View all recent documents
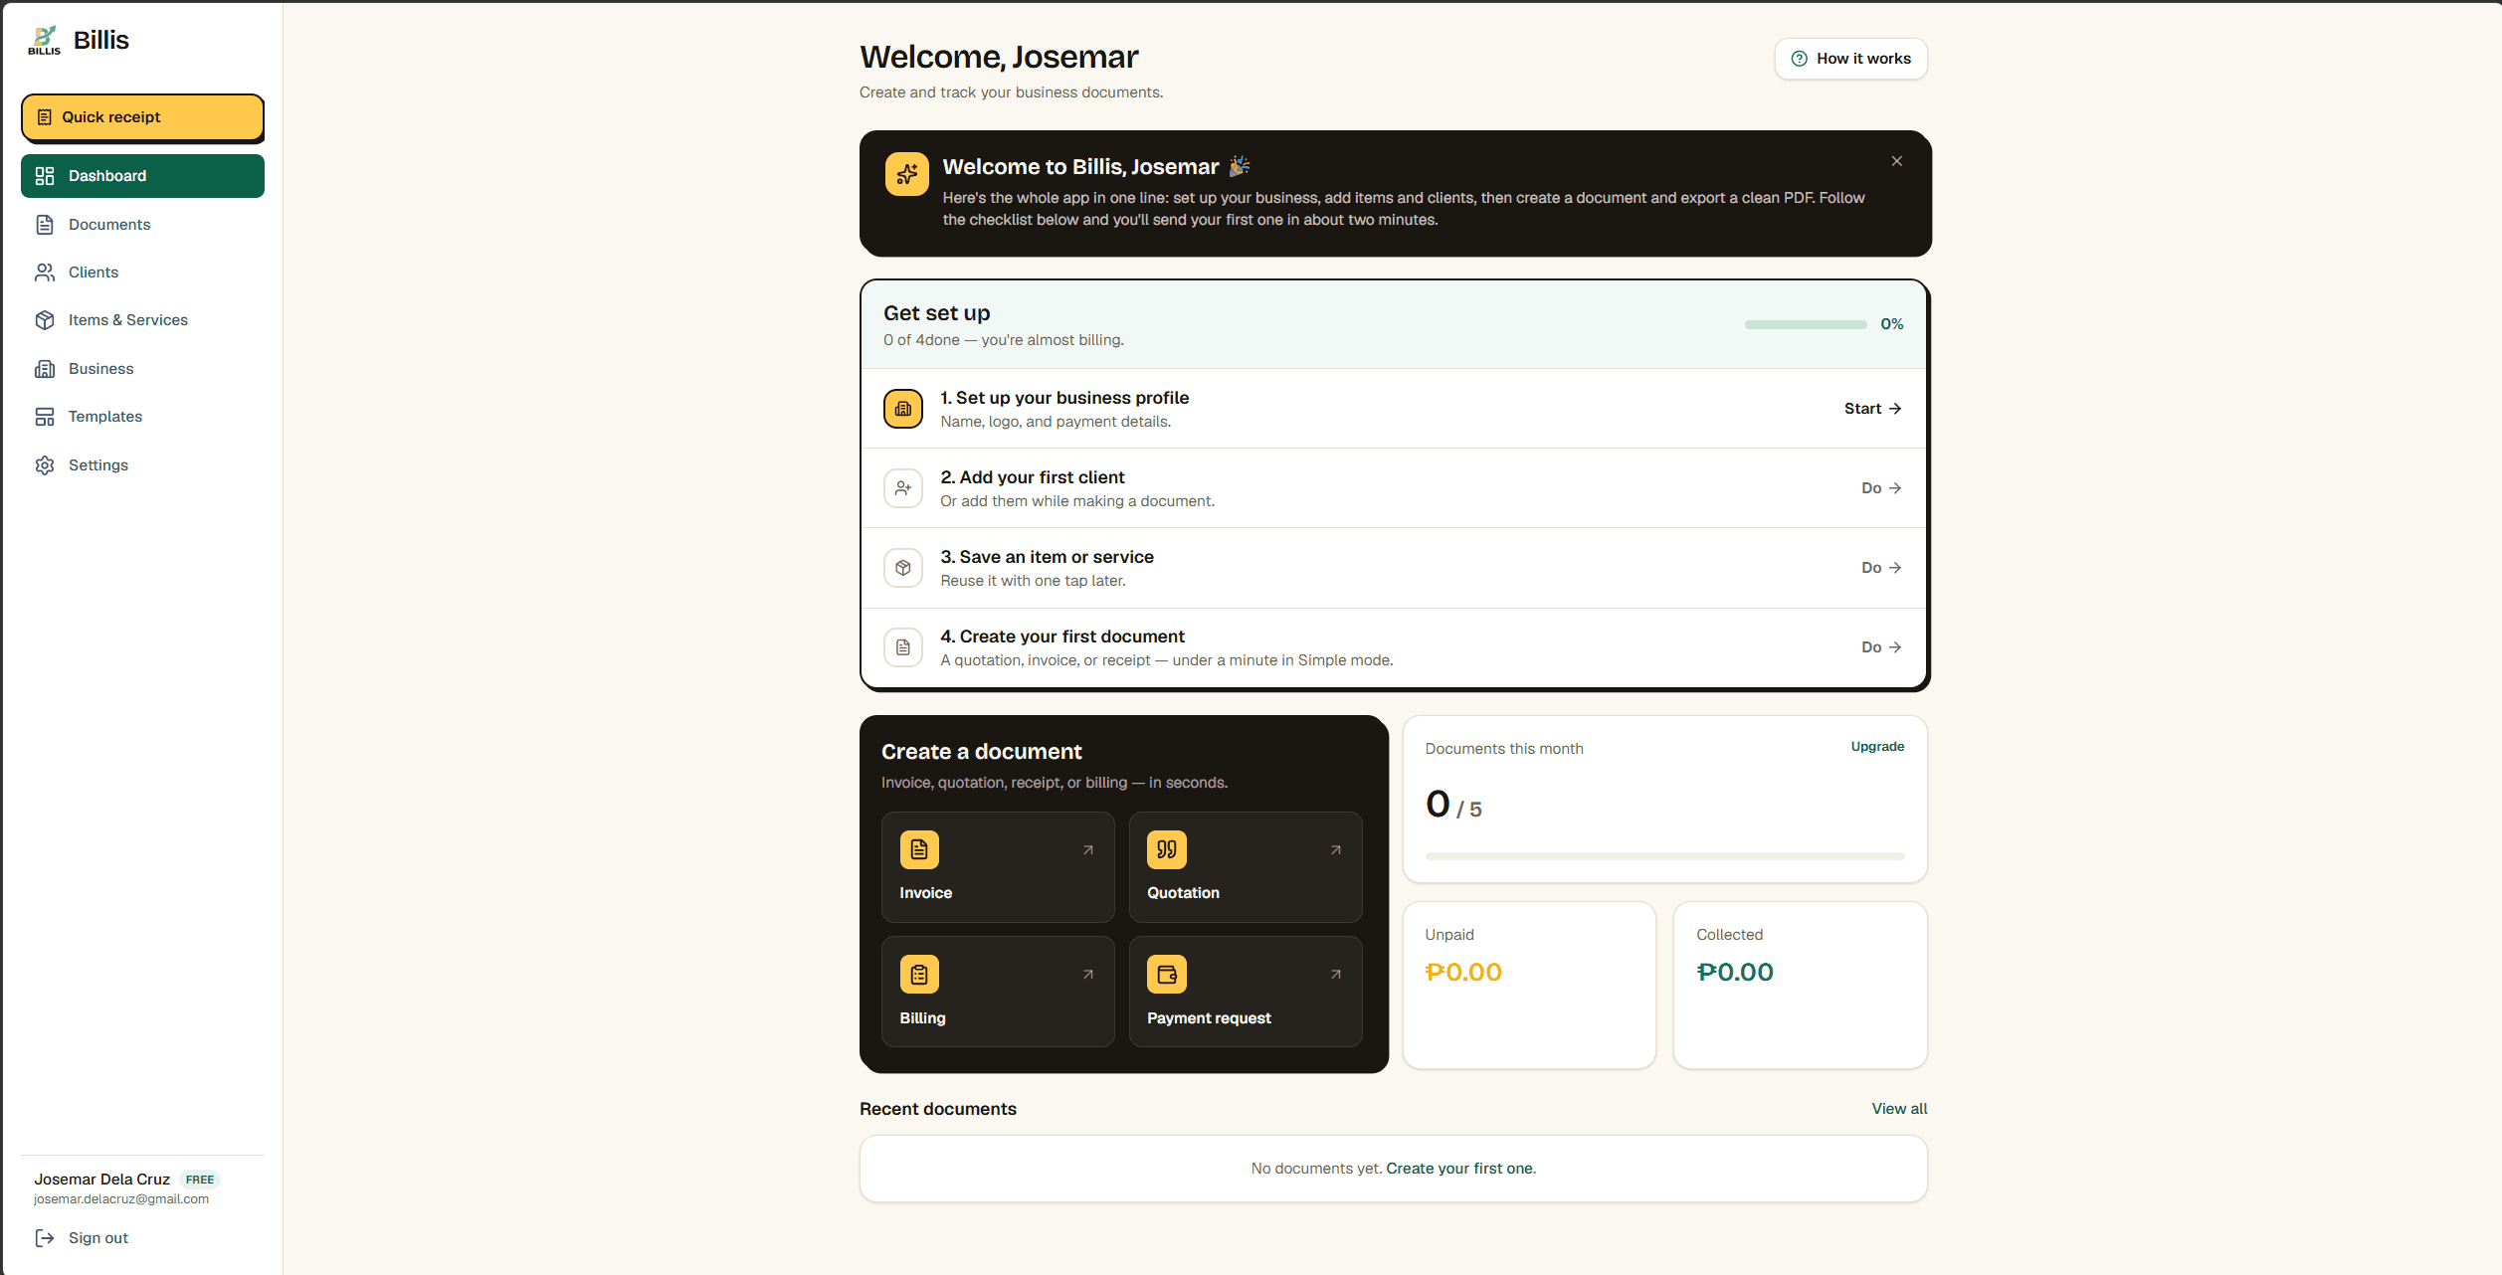Image resolution: width=2502 pixels, height=1275 pixels. click(1899, 1109)
